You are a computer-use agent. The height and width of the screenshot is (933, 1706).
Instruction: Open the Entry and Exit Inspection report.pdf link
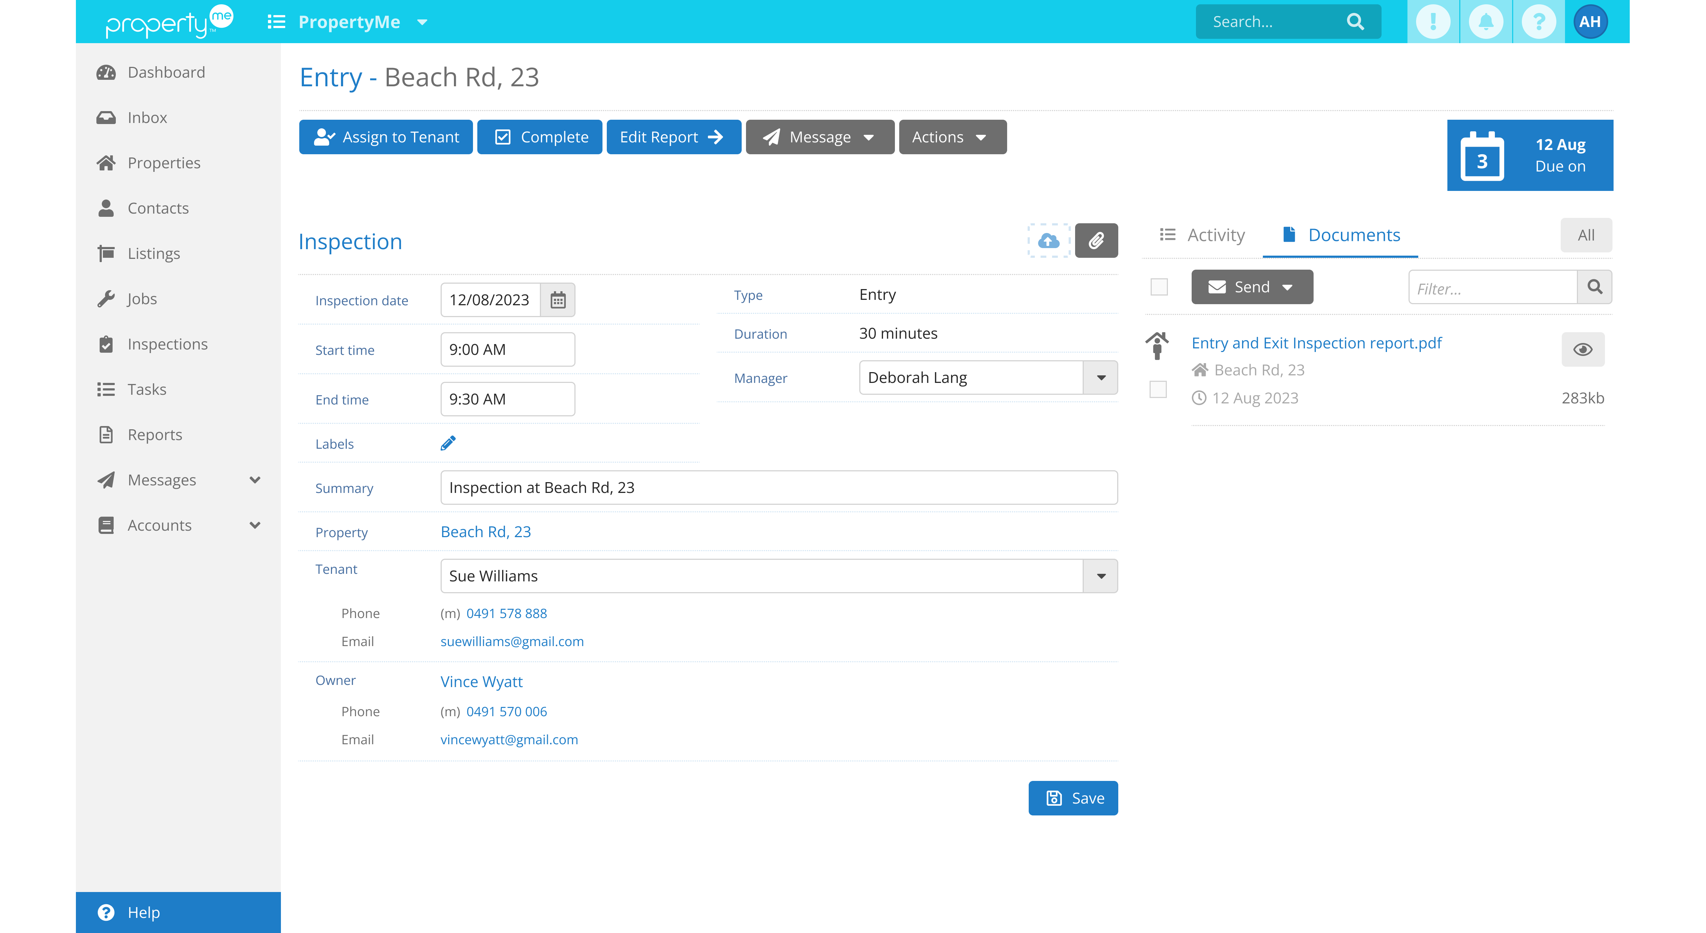click(x=1316, y=343)
